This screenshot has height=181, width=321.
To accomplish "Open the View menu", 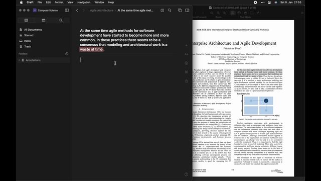I will coord(70,3).
